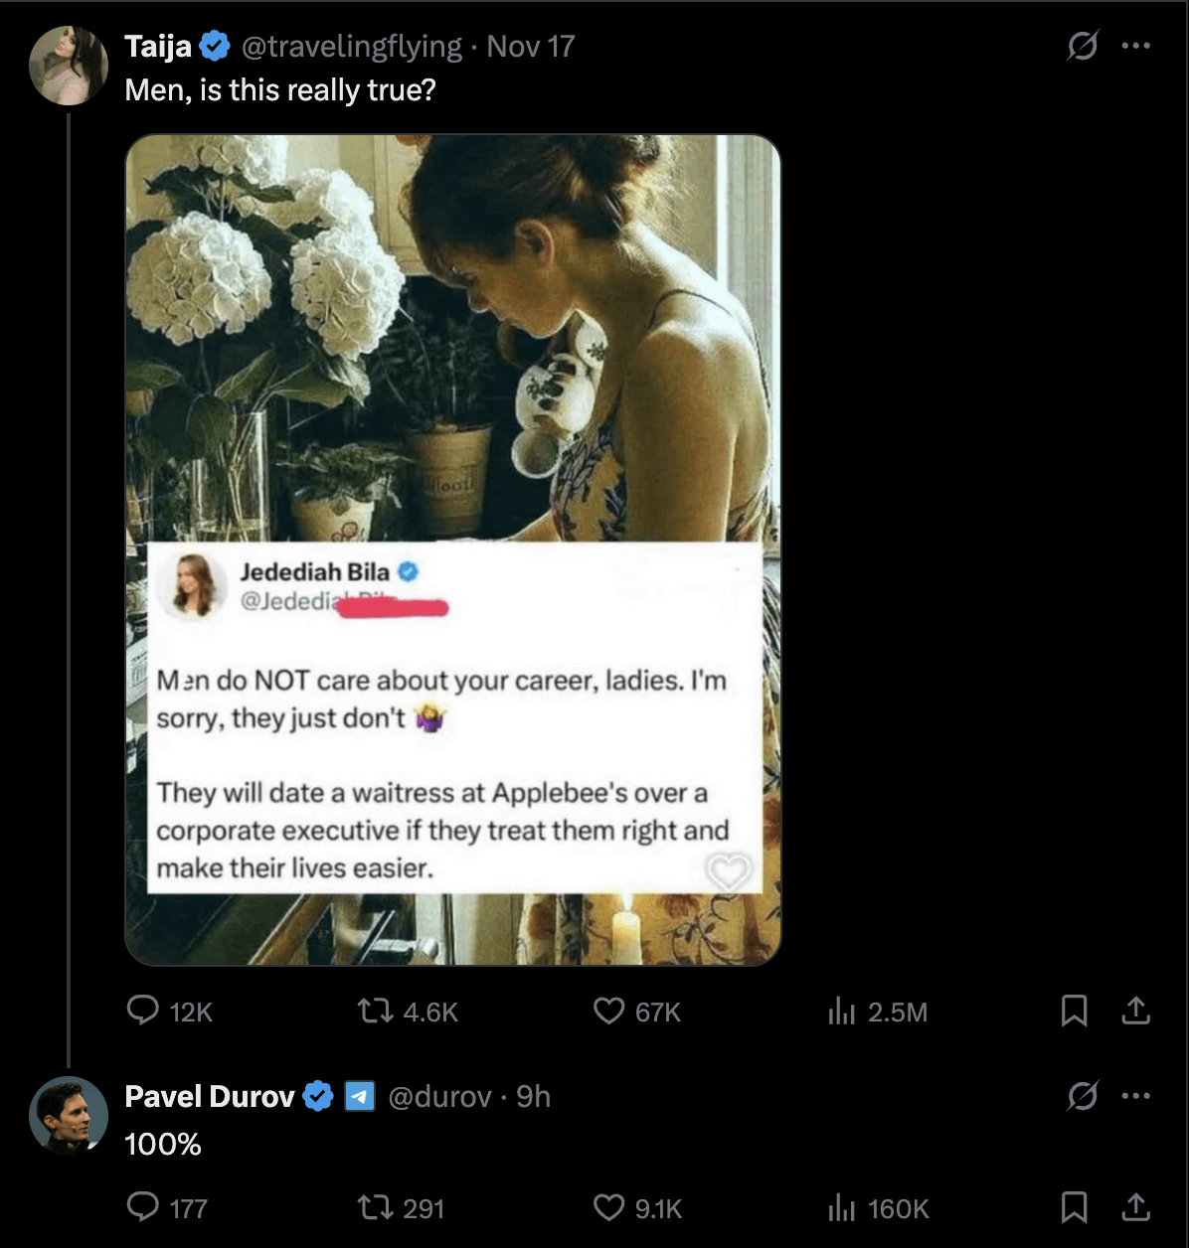Like Taija's post with 67K likes
Screen dimensions: 1189x1248
click(x=608, y=1012)
